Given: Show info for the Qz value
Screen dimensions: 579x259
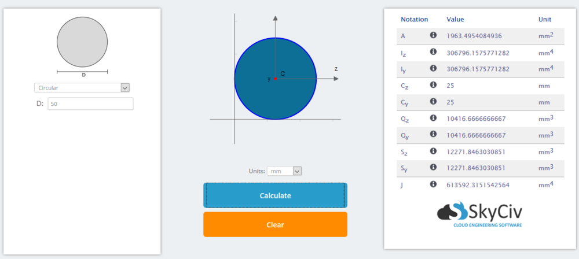Looking at the screenshot, I should point(433,118).
